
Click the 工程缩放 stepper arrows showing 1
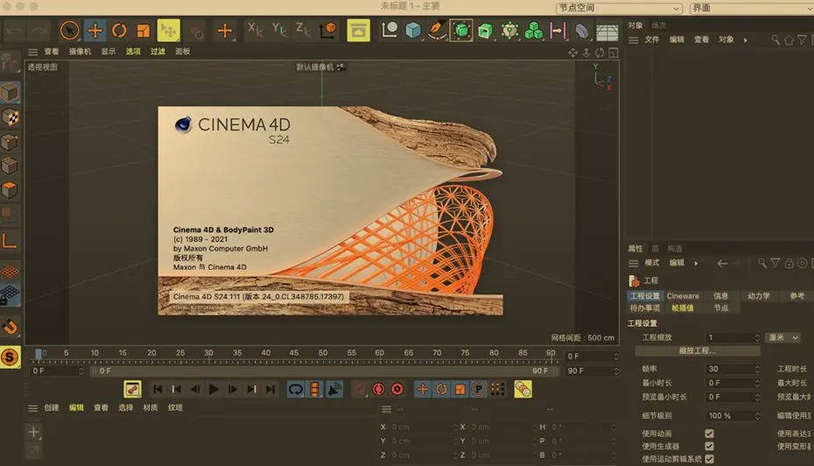[x=757, y=338]
